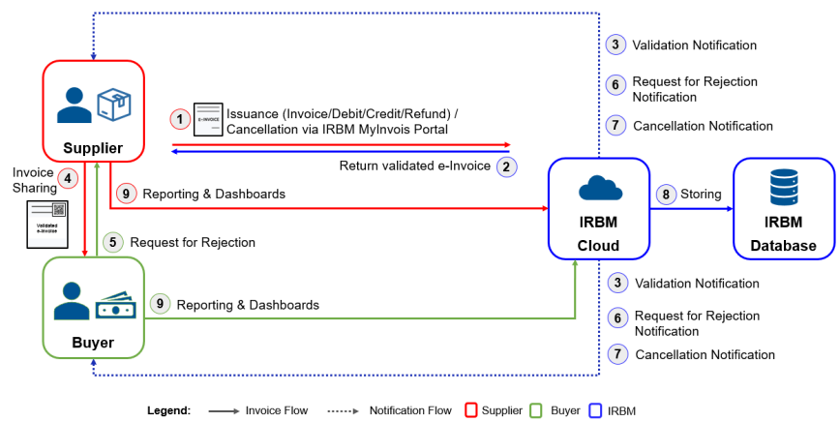Click the "Return validated e-Invoice" label
The image size is (840, 422).
tap(414, 166)
